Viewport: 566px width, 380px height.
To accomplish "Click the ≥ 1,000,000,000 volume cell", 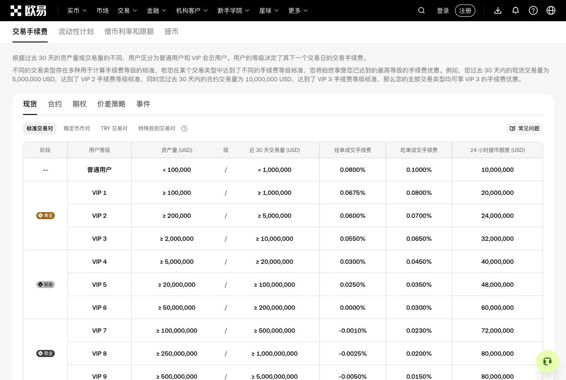I will point(275,353).
